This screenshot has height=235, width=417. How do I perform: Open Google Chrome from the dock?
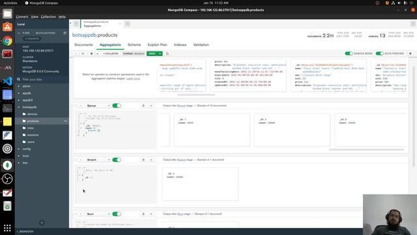pos(7,40)
